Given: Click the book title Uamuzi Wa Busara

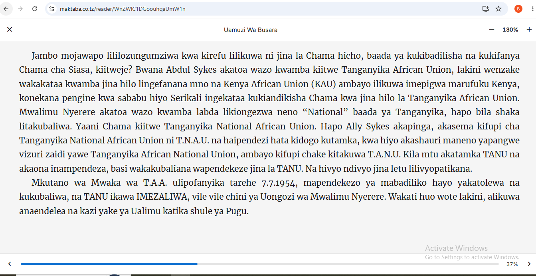Looking at the screenshot, I should (x=251, y=30).
